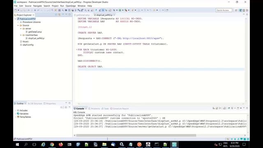Image resolution: width=263 pixels, height=148 pixels.
Task: Click the External Tools run icon
Action: [126, 10]
